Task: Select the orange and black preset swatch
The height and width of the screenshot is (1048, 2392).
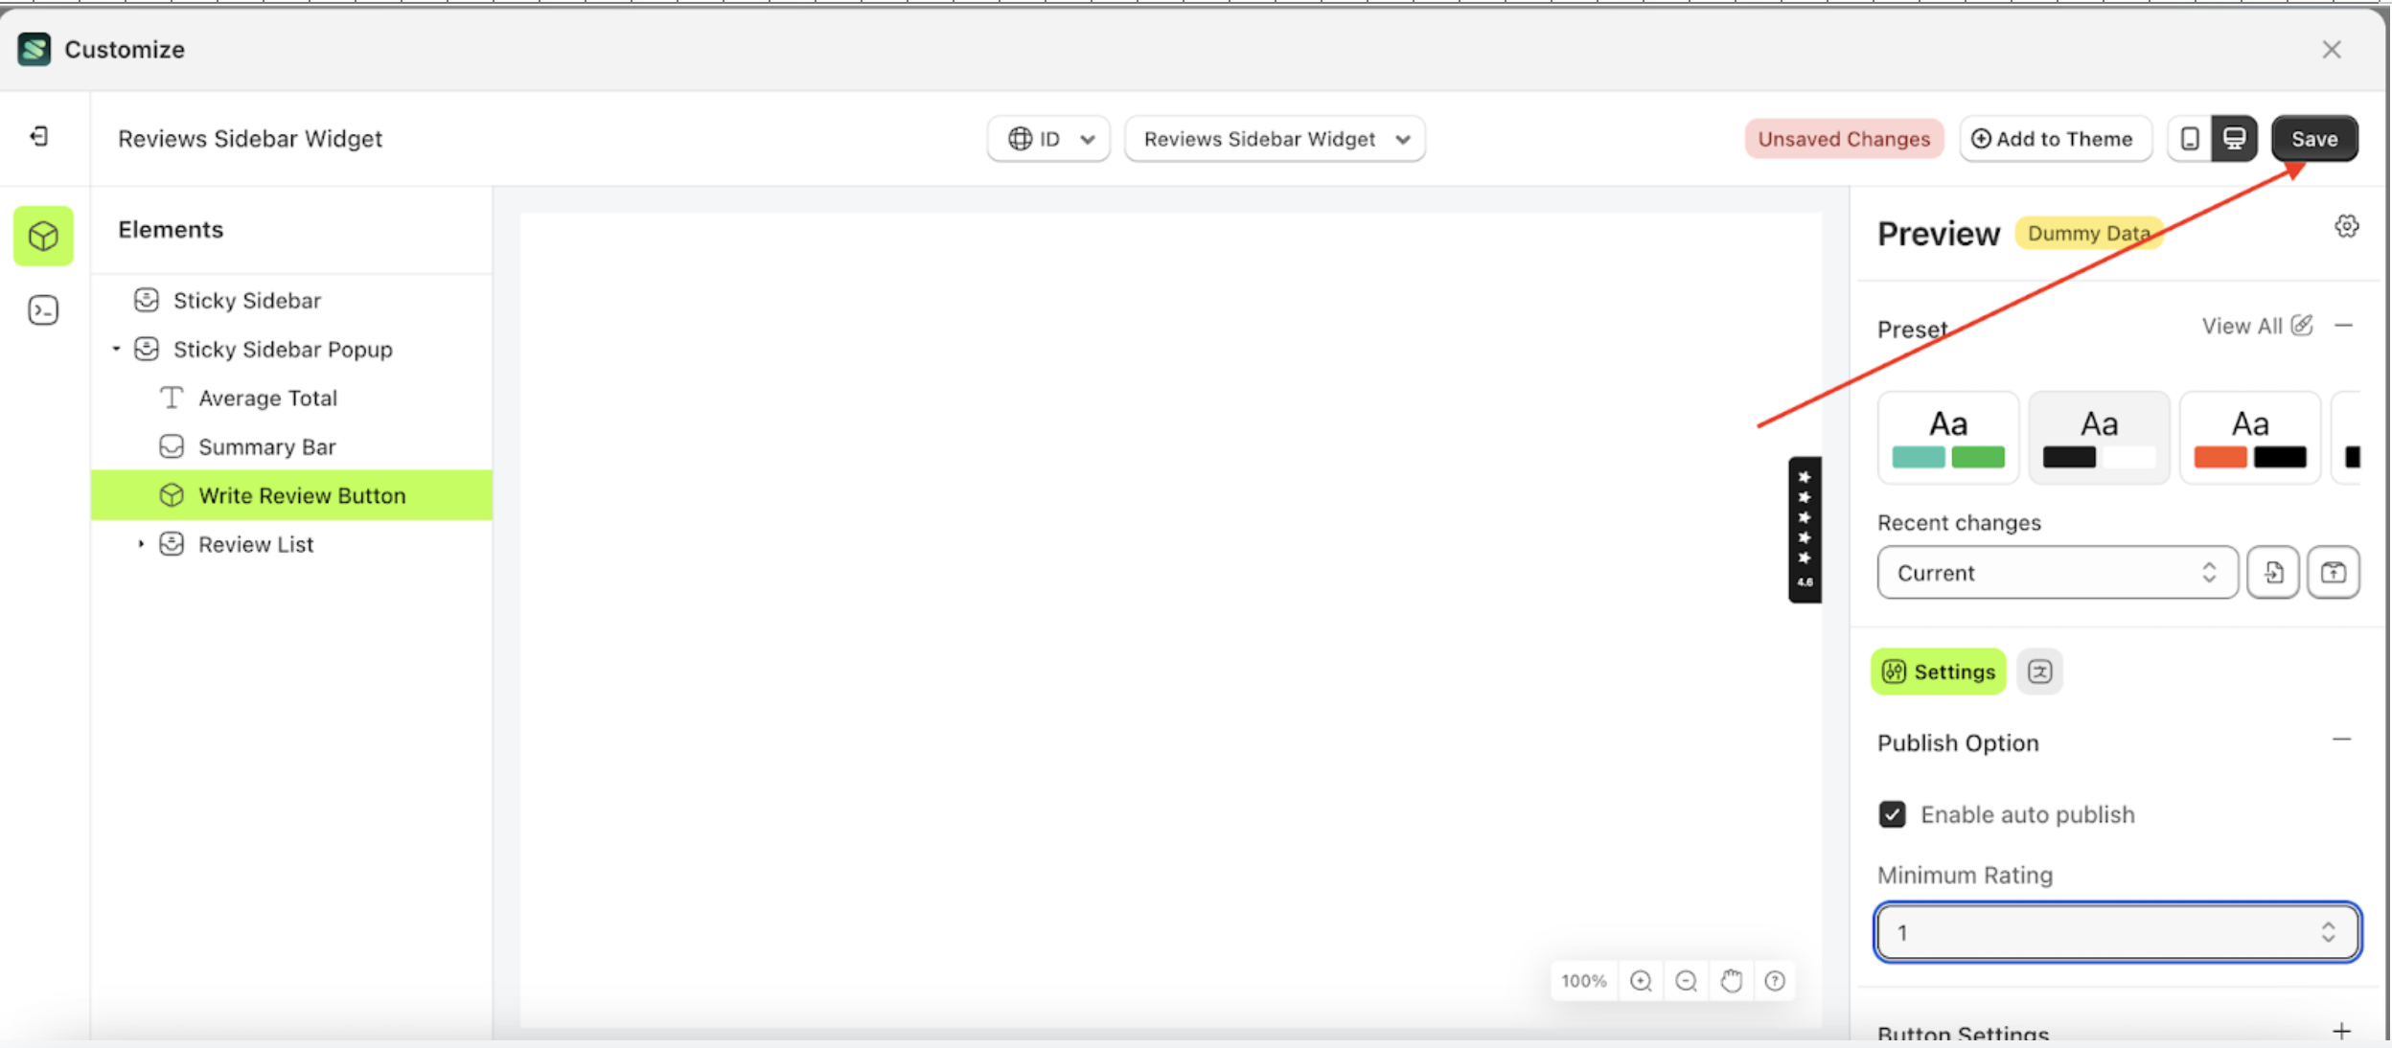Action: coord(2249,437)
